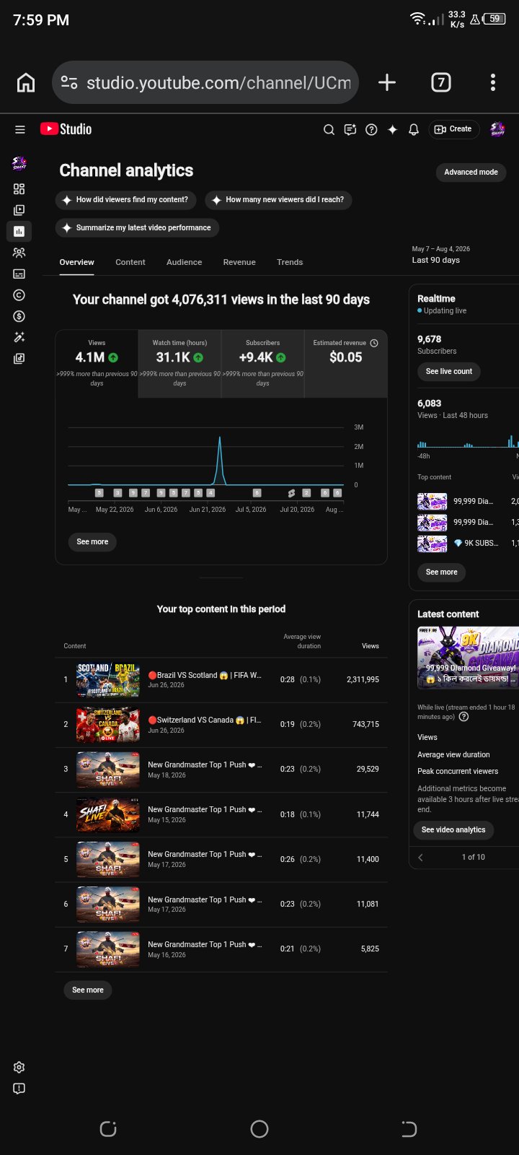The width and height of the screenshot is (519, 1155).
Task: Click the Shorts marker on the chart
Action: coord(291,493)
